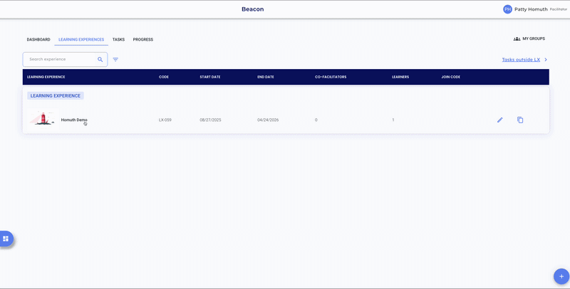
Task: Edit Homuth Demo with the pencil icon
Action: click(x=500, y=120)
